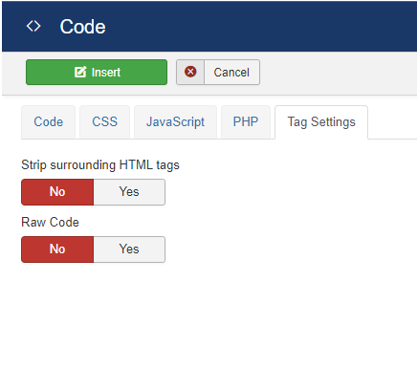The image size is (417, 390).
Task: Switch to the PHP tab
Action: tap(246, 122)
